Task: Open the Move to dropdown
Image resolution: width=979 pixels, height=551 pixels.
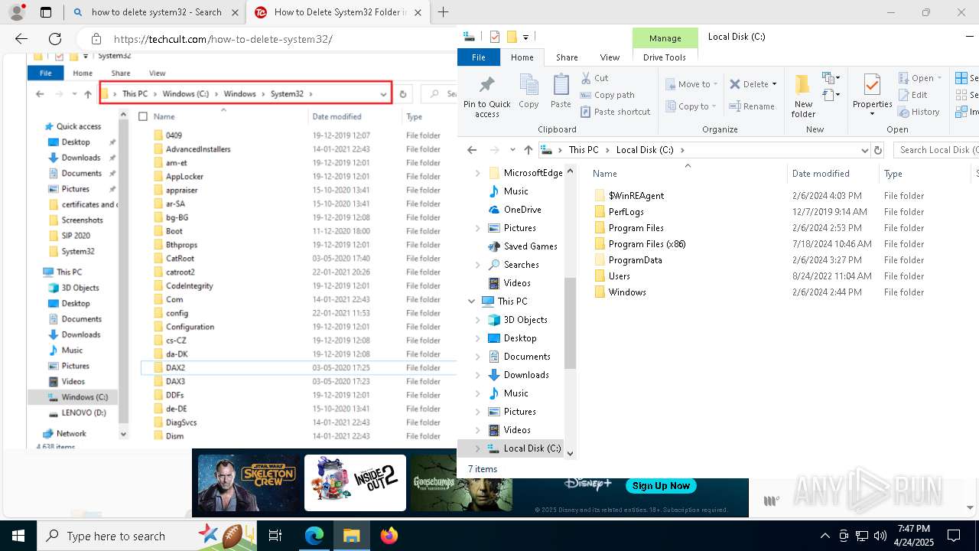Action: pos(691,84)
